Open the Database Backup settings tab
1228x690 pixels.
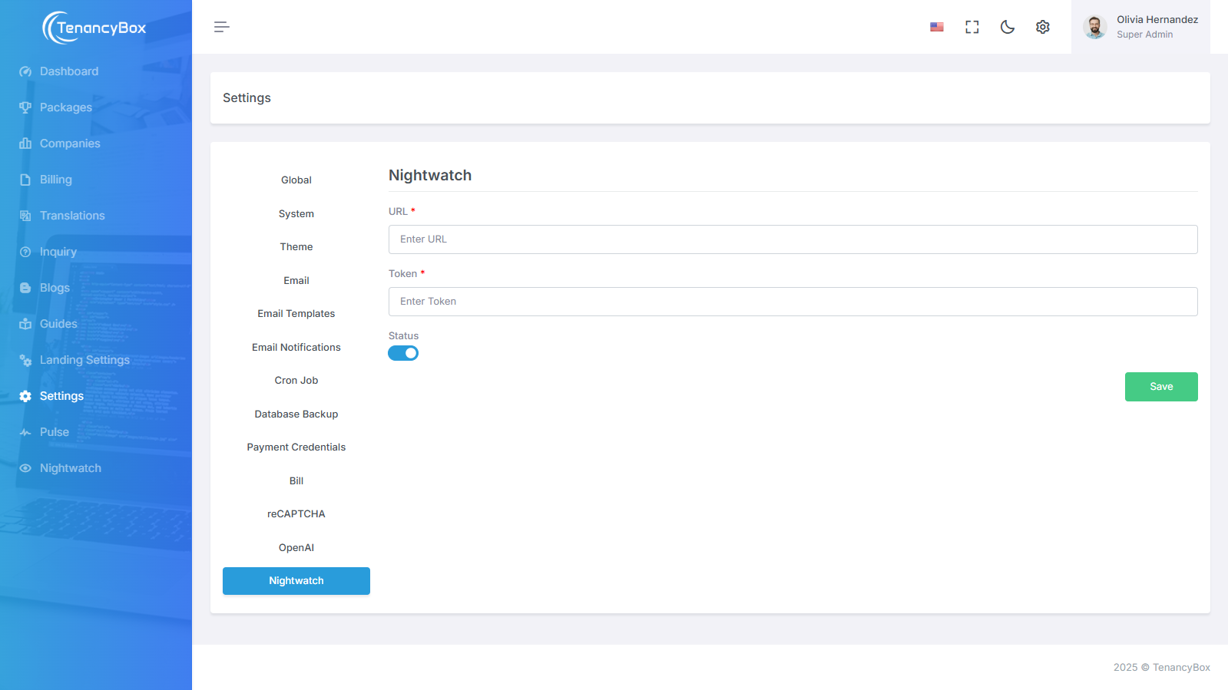[296, 414]
